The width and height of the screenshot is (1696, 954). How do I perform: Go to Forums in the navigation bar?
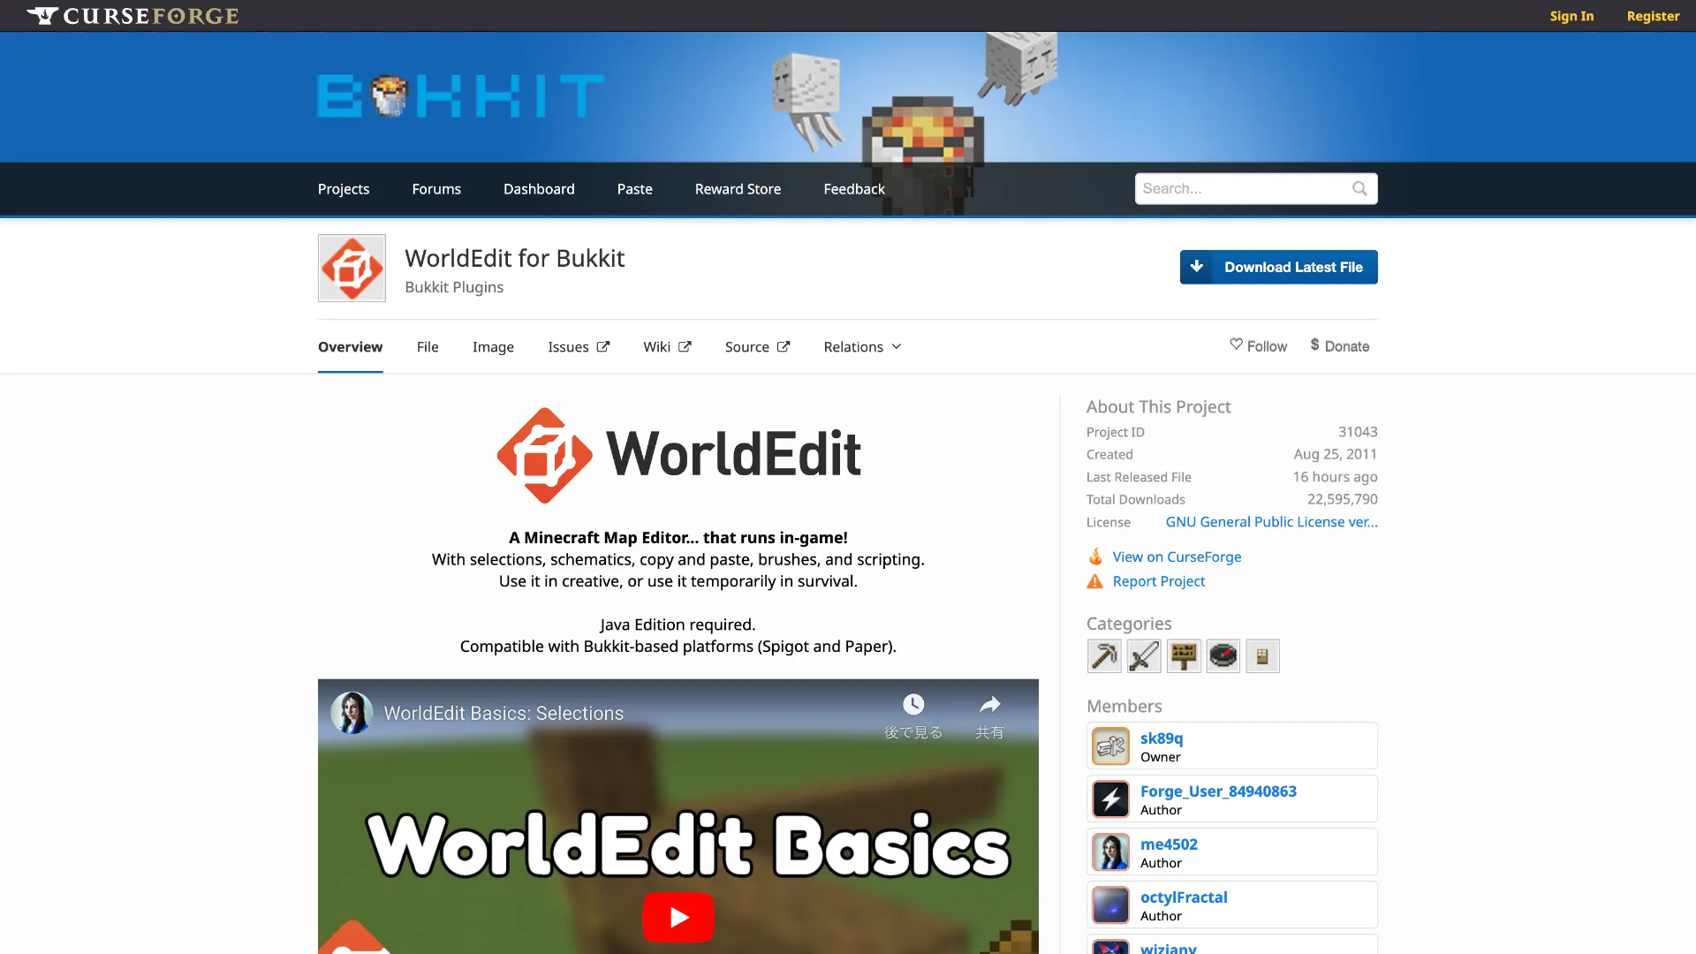point(436,189)
